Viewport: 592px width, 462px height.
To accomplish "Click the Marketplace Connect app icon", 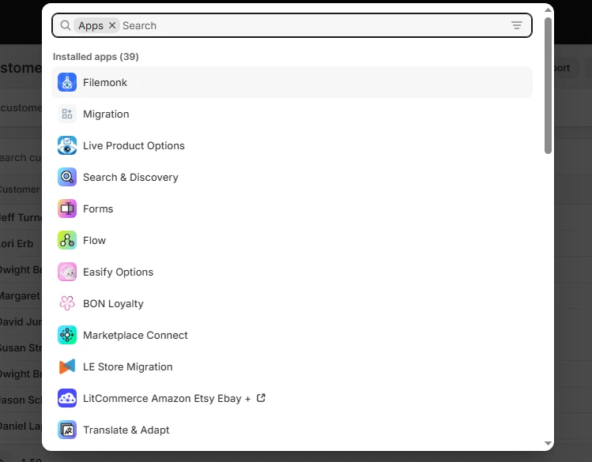I will coord(67,335).
